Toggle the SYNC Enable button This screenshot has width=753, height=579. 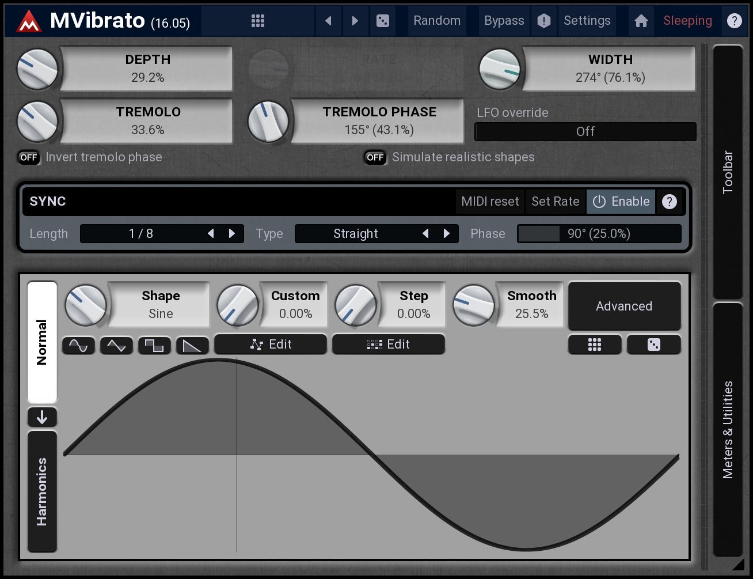[621, 202]
